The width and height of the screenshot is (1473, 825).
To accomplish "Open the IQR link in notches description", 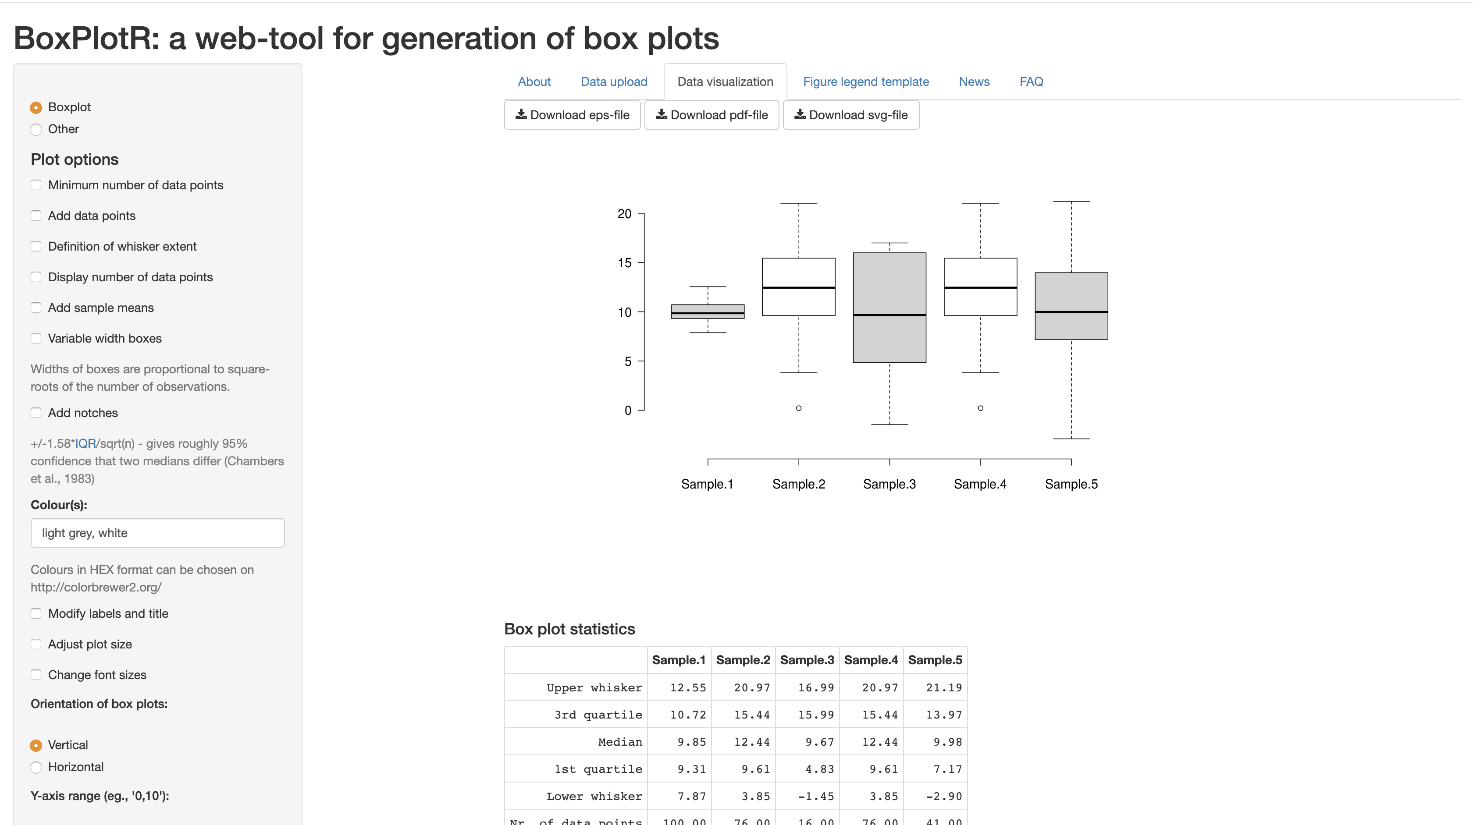I will [85, 444].
